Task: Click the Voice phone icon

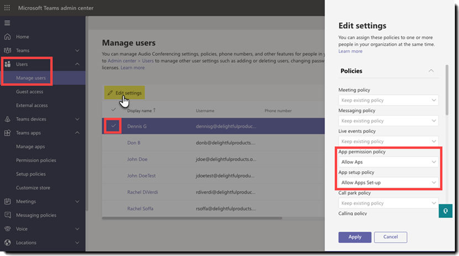Action: click(8, 229)
